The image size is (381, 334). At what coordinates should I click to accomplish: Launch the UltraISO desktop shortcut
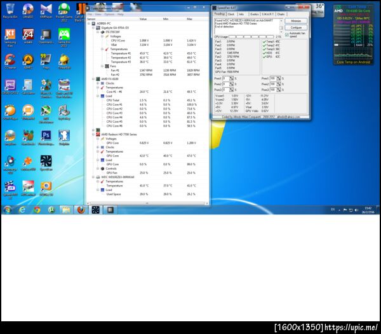pyautogui.click(x=28, y=10)
